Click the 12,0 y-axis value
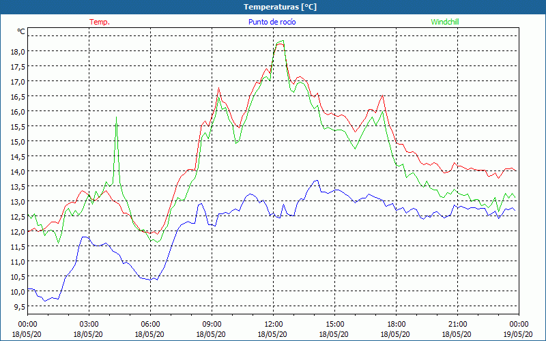 click(x=18, y=231)
